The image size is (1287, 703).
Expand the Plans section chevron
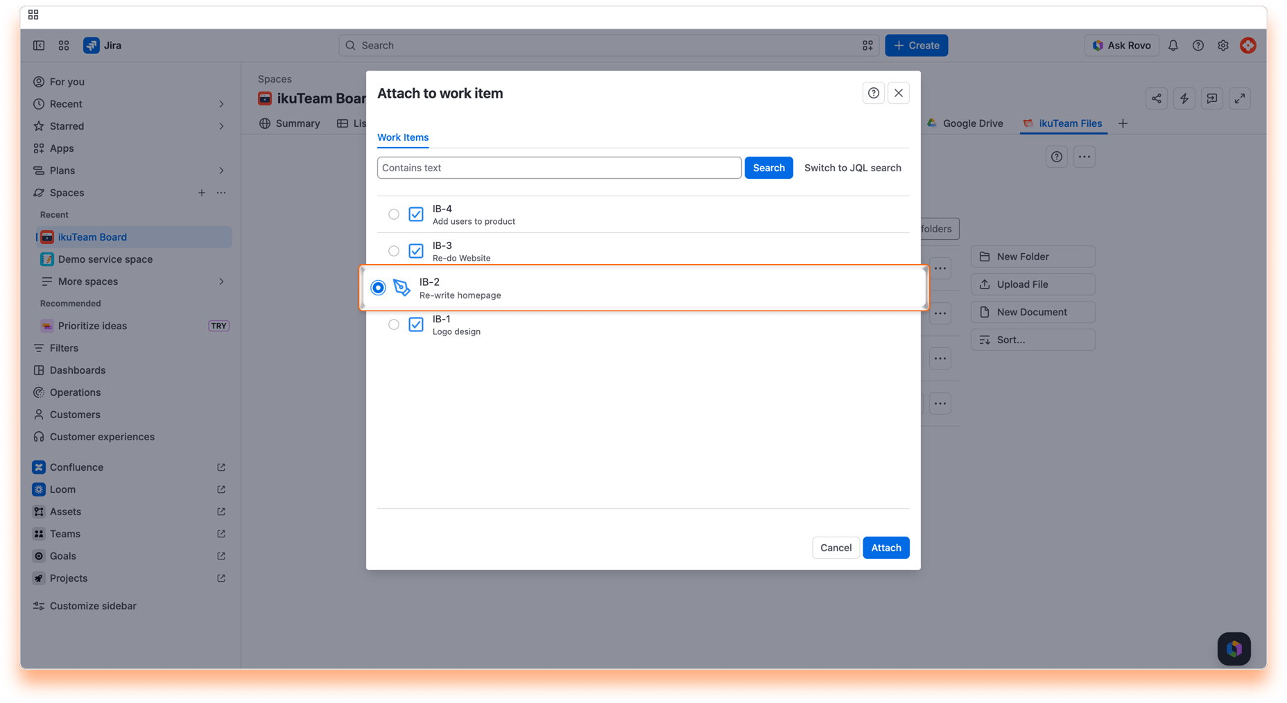[222, 171]
